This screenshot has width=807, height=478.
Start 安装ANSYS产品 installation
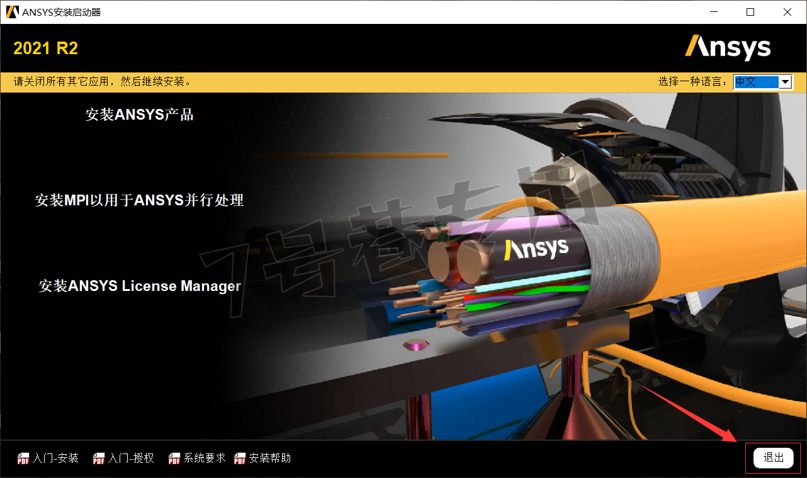tap(139, 115)
